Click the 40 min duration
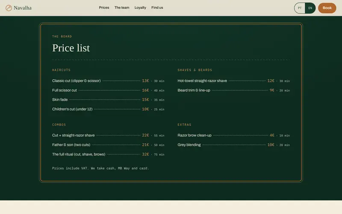 pyautogui.click(x=159, y=90)
